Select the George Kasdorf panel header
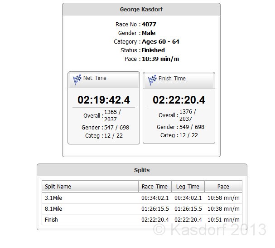The image size is (275, 248). pyautogui.click(x=141, y=9)
